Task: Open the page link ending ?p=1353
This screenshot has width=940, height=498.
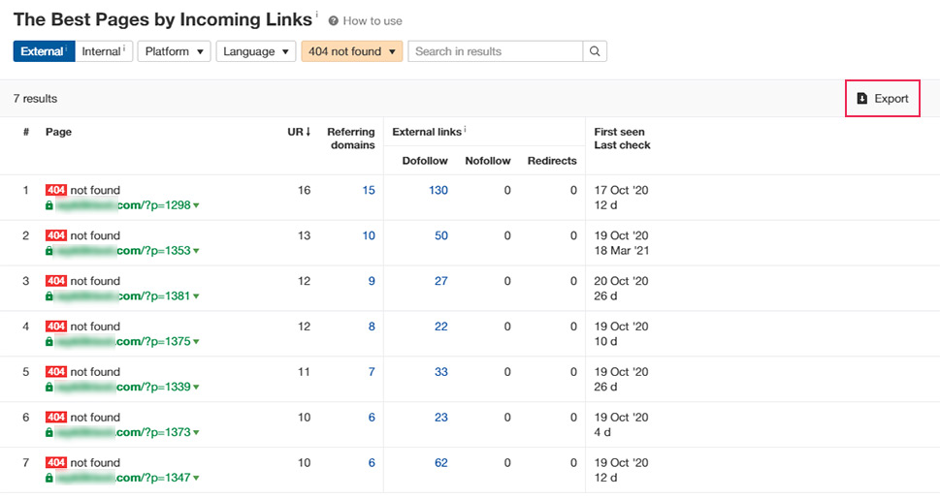Action: (123, 251)
